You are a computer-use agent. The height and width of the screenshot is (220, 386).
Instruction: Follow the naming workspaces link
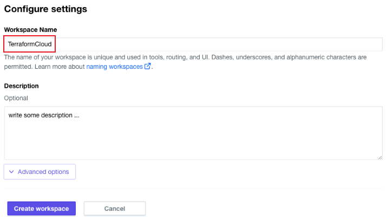pos(115,67)
